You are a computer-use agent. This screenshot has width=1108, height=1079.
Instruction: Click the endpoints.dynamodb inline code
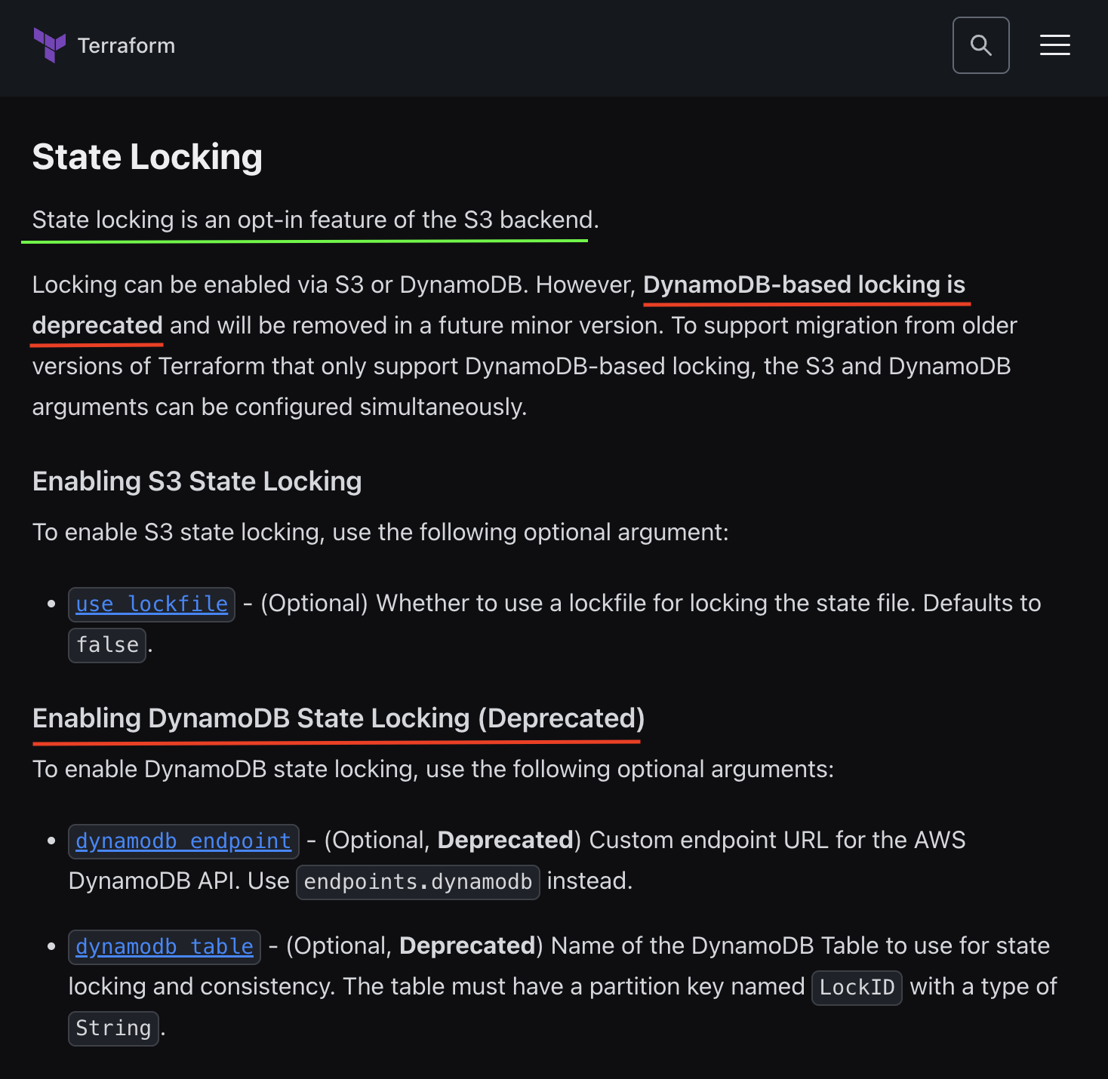[417, 882]
